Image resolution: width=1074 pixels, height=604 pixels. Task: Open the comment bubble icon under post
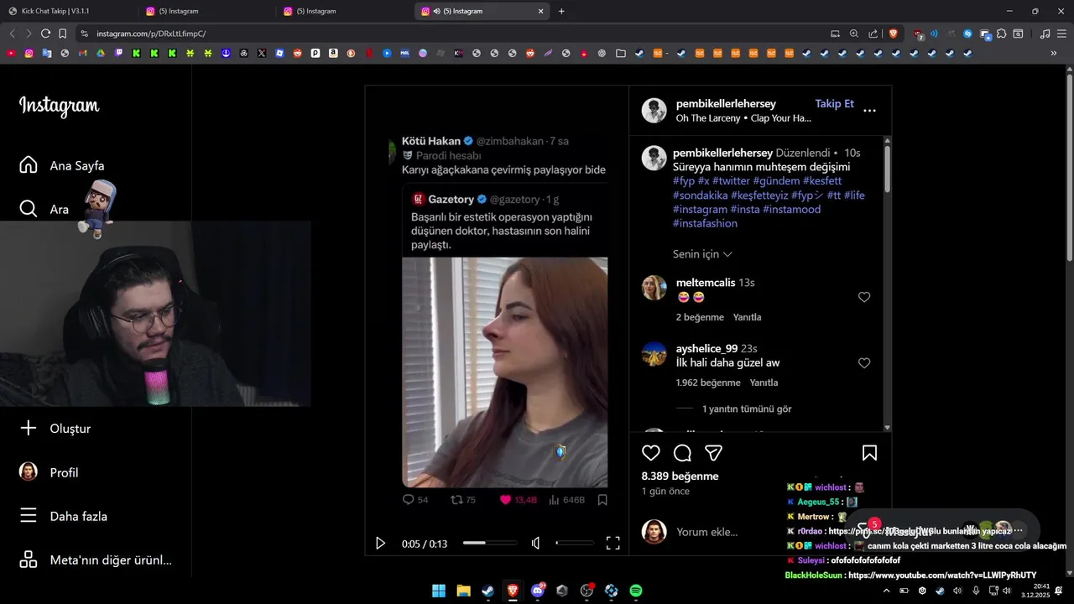pos(683,453)
